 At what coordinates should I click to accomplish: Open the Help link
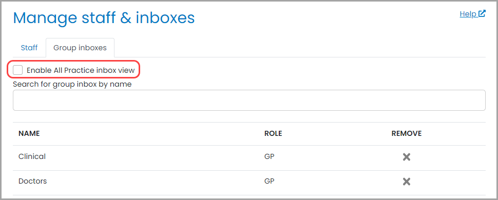click(x=468, y=14)
